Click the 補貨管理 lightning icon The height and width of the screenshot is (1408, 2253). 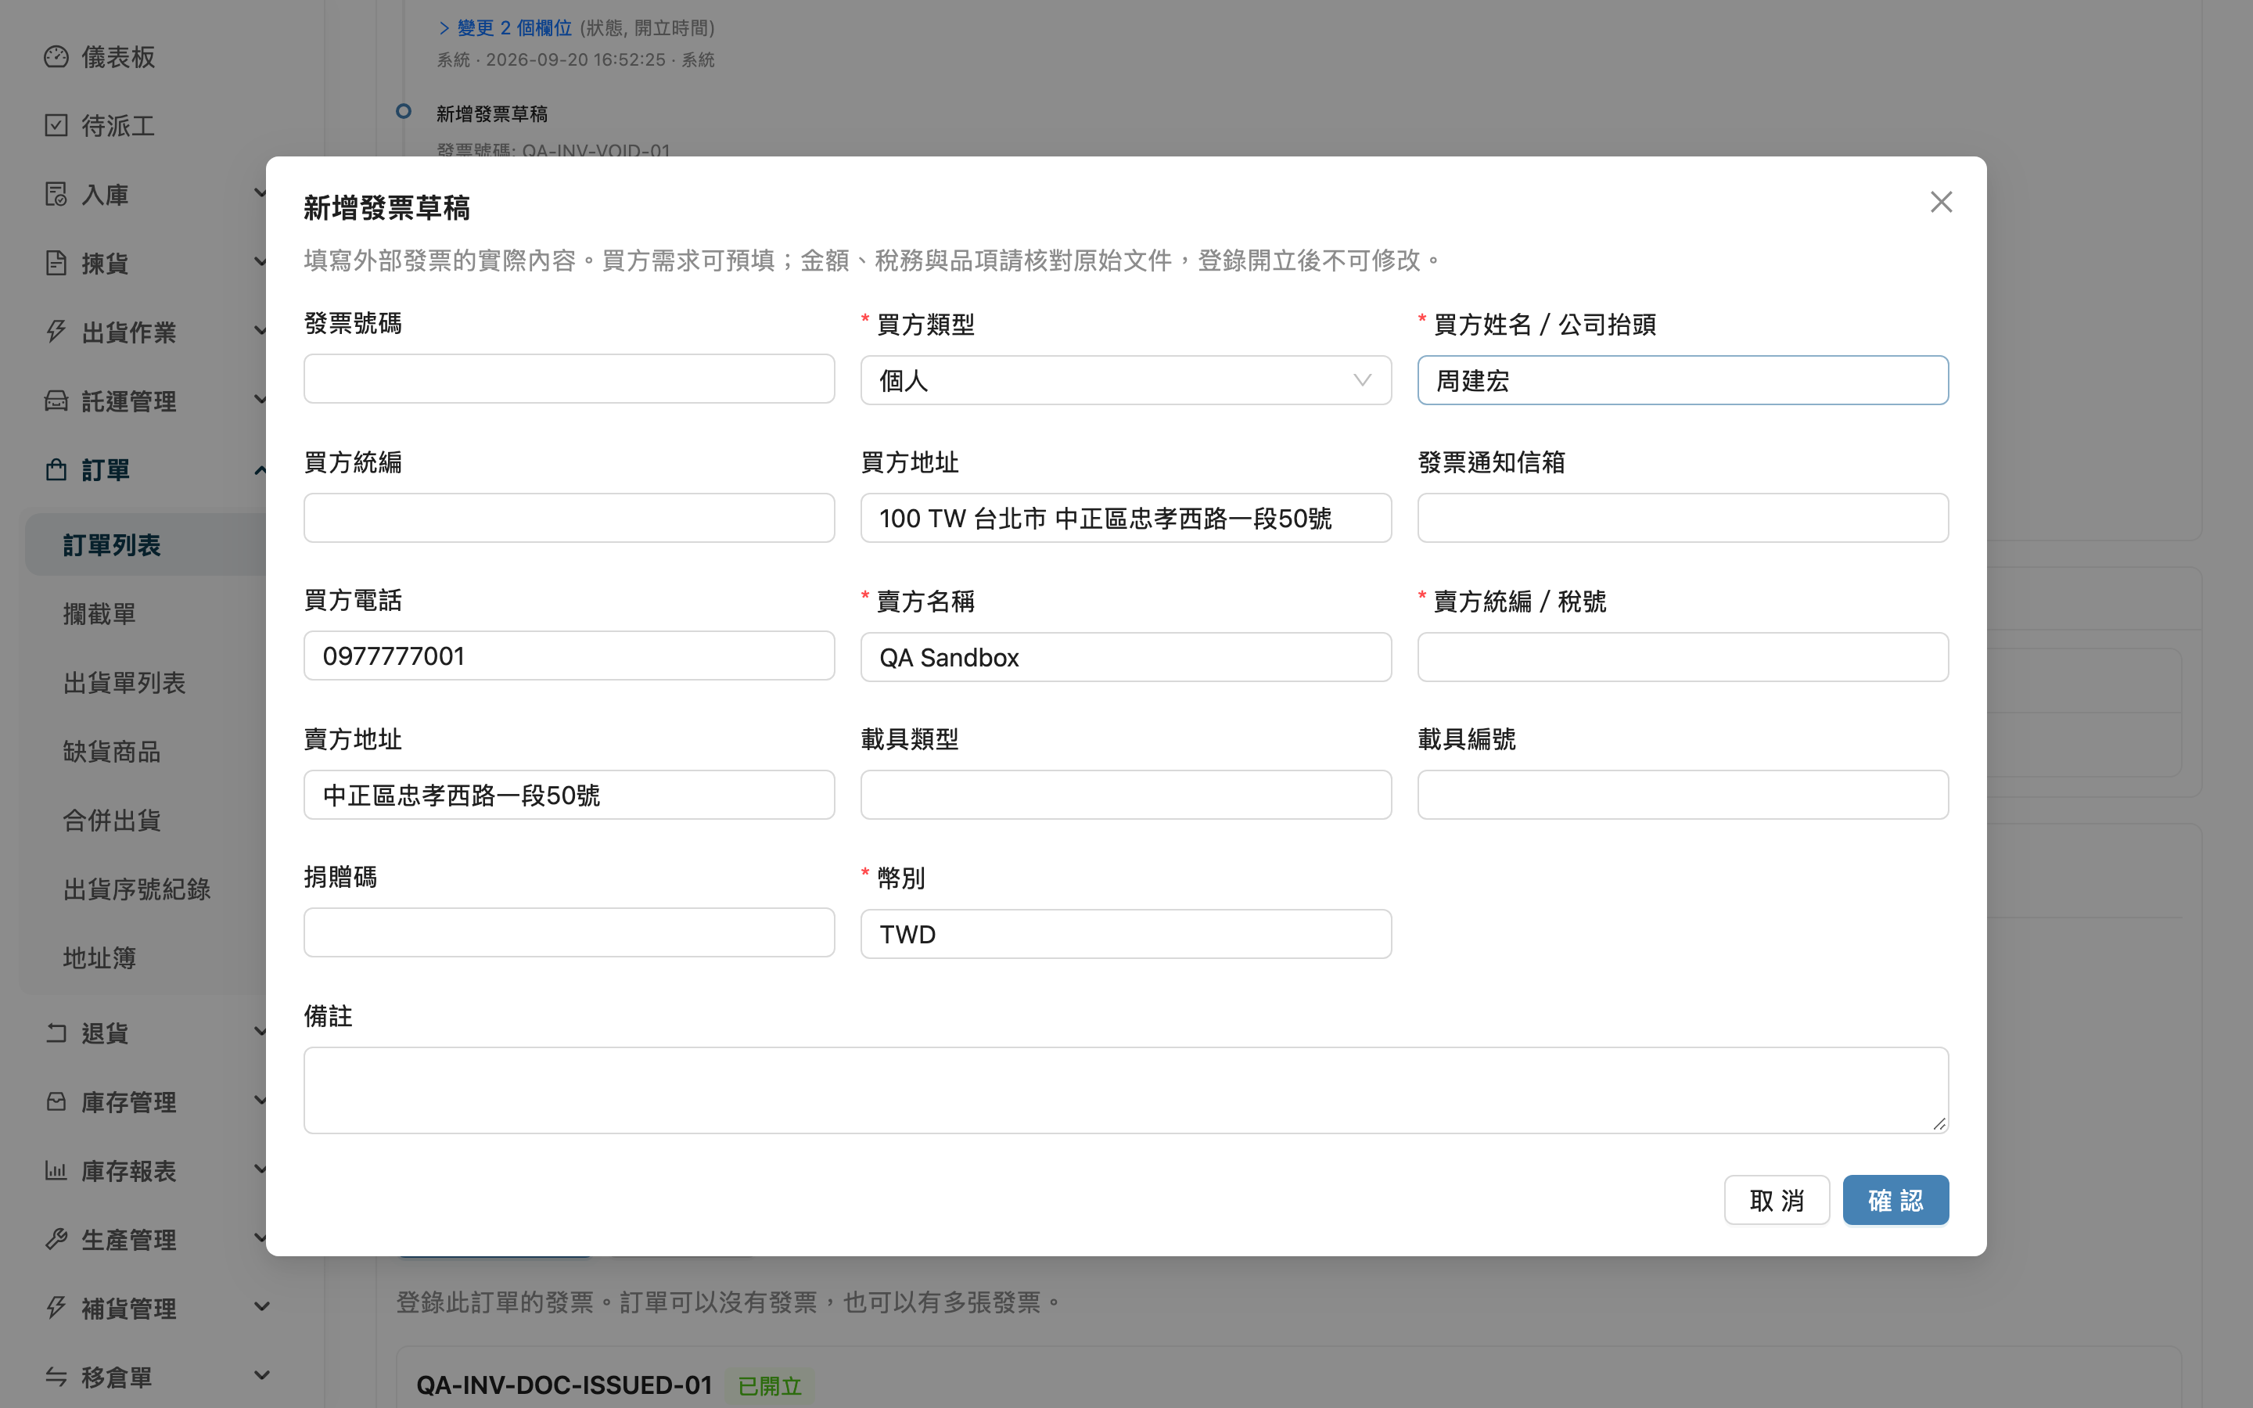(56, 1309)
